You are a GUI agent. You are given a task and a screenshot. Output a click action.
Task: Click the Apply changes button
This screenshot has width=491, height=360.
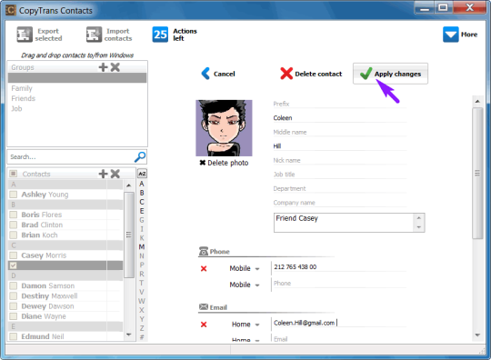390,74
